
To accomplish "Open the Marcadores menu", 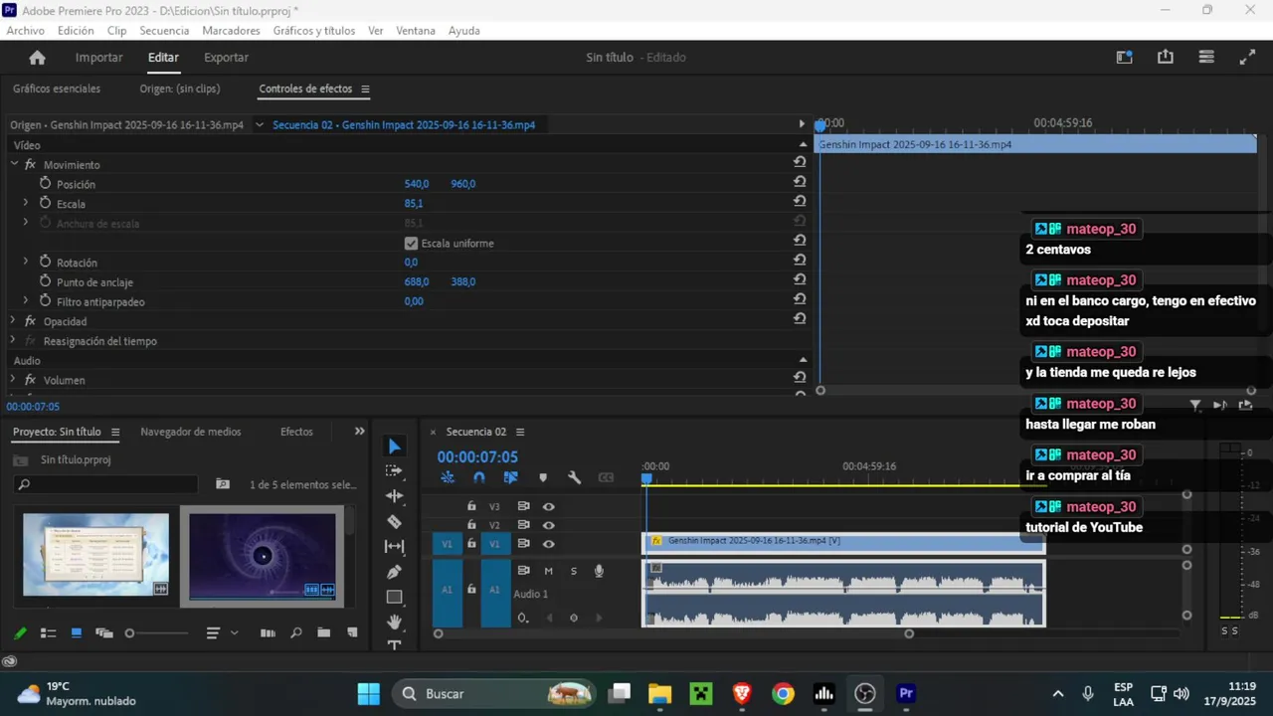I will 231,31.
